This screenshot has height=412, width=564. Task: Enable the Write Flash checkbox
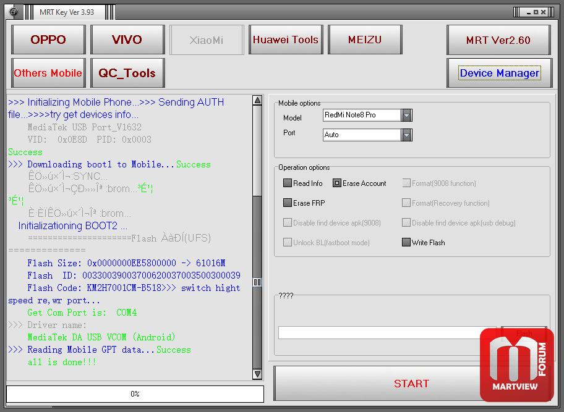[406, 243]
